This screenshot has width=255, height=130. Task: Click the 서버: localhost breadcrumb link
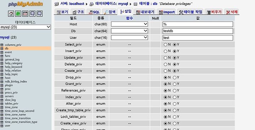(72, 4)
